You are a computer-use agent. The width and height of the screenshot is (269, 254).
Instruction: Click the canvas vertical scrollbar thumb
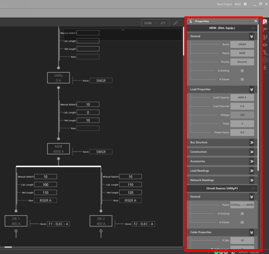coord(183,41)
